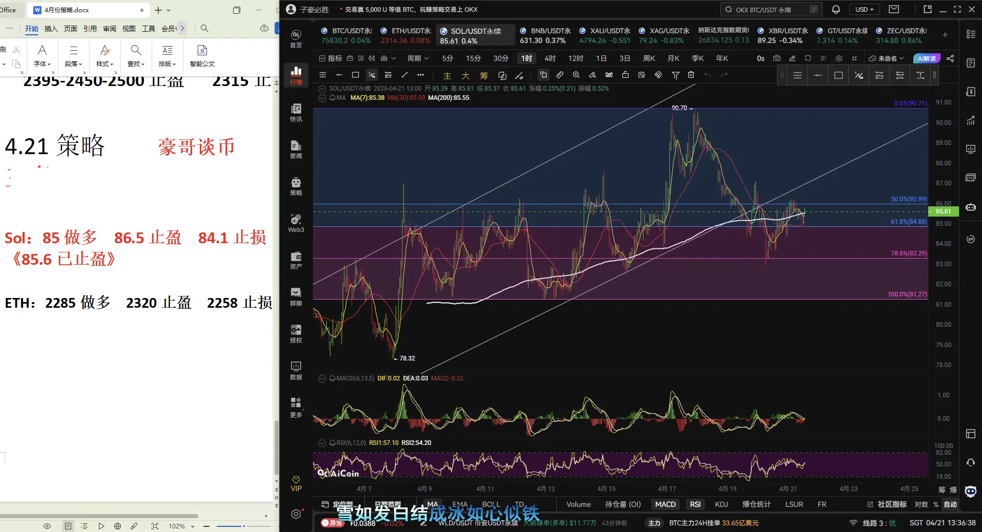Toggle the MACD indicator panel
The height and width of the screenshot is (532, 982).
click(665, 504)
